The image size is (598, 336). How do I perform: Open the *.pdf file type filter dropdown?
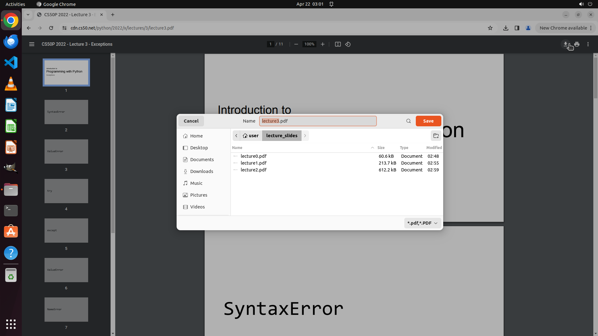tap(422, 223)
